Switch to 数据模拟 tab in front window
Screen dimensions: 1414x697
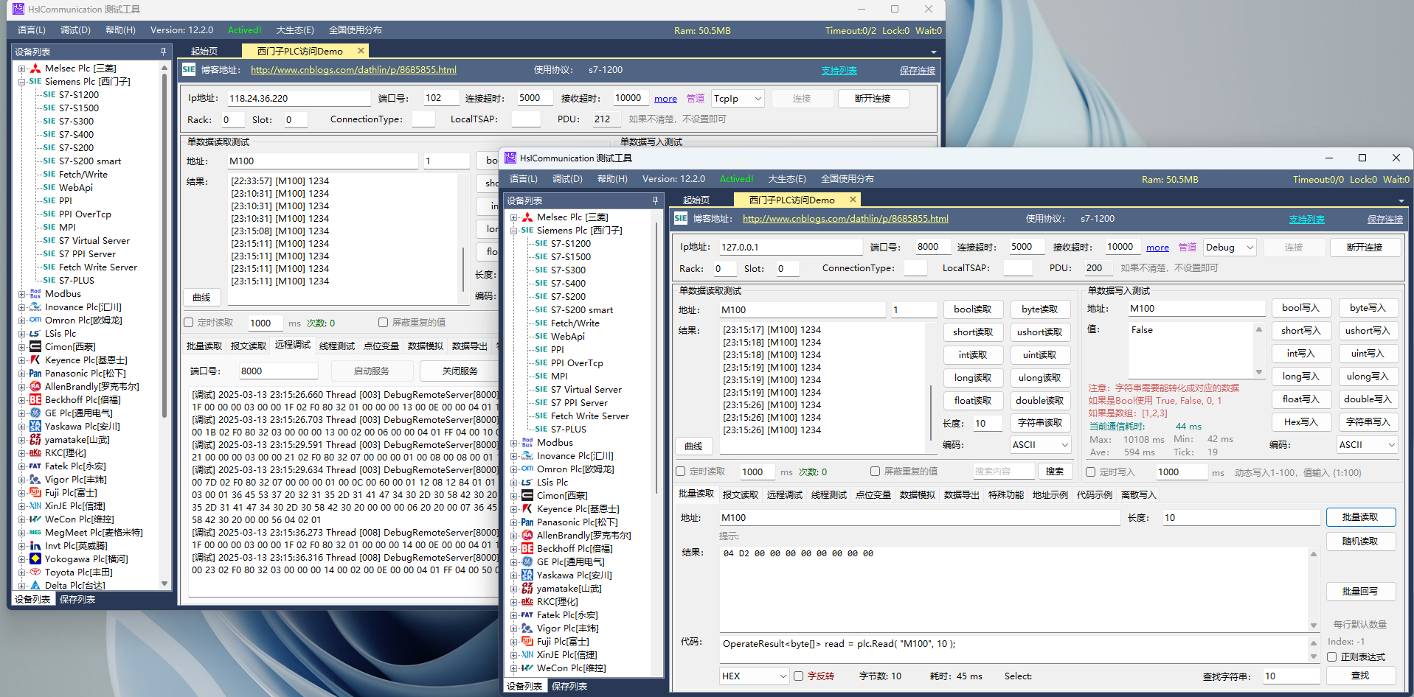(918, 495)
